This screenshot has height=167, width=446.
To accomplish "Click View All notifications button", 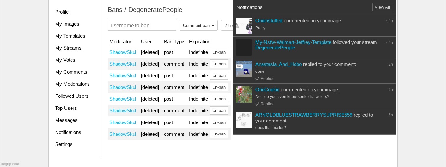I will [382, 7].
